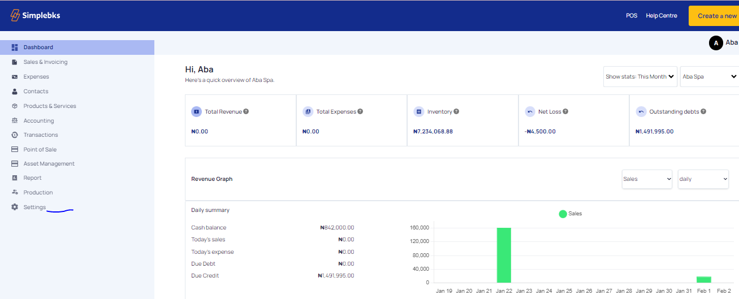
Task: Toggle the green Sales legend marker
Action: coord(563,214)
